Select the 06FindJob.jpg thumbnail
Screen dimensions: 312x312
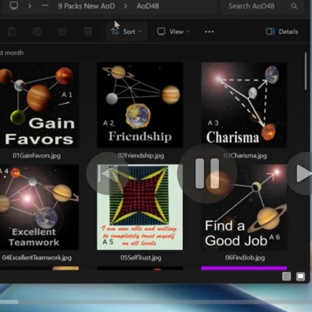pyautogui.click(x=244, y=207)
